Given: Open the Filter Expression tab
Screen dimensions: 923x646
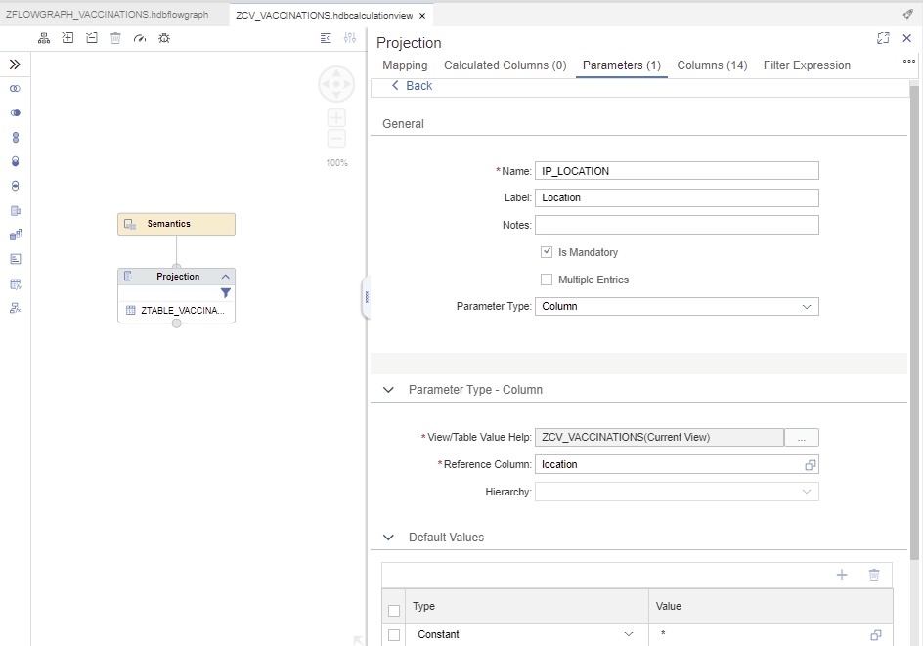Looking at the screenshot, I should coord(807,65).
